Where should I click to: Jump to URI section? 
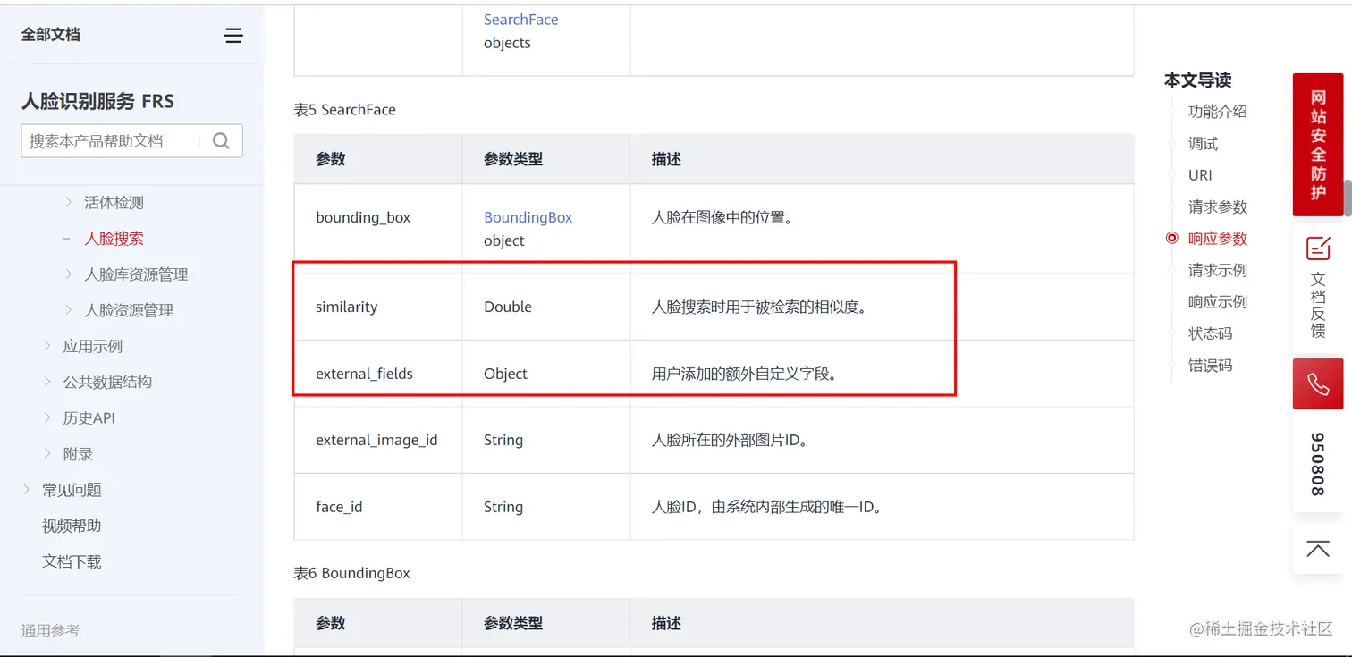[x=1200, y=175]
